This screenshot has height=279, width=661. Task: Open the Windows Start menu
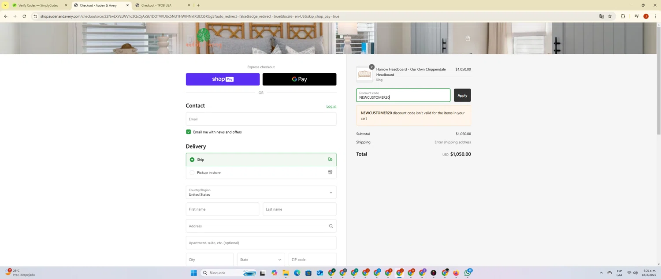point(193,273)
